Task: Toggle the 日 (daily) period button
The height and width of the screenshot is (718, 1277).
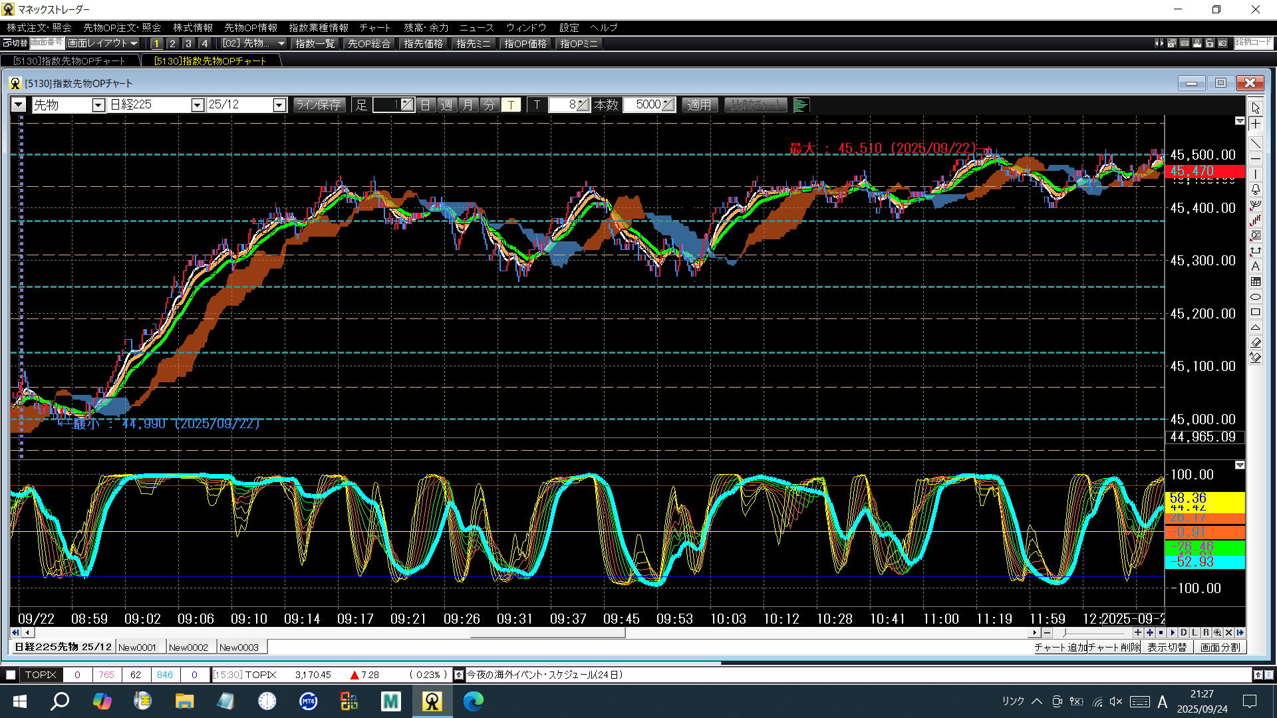Action: [426, 105]
